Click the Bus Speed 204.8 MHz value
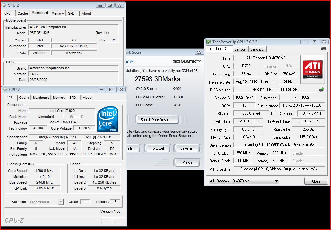331x230 pixels. pyautogui.click(x=45, y=182)
